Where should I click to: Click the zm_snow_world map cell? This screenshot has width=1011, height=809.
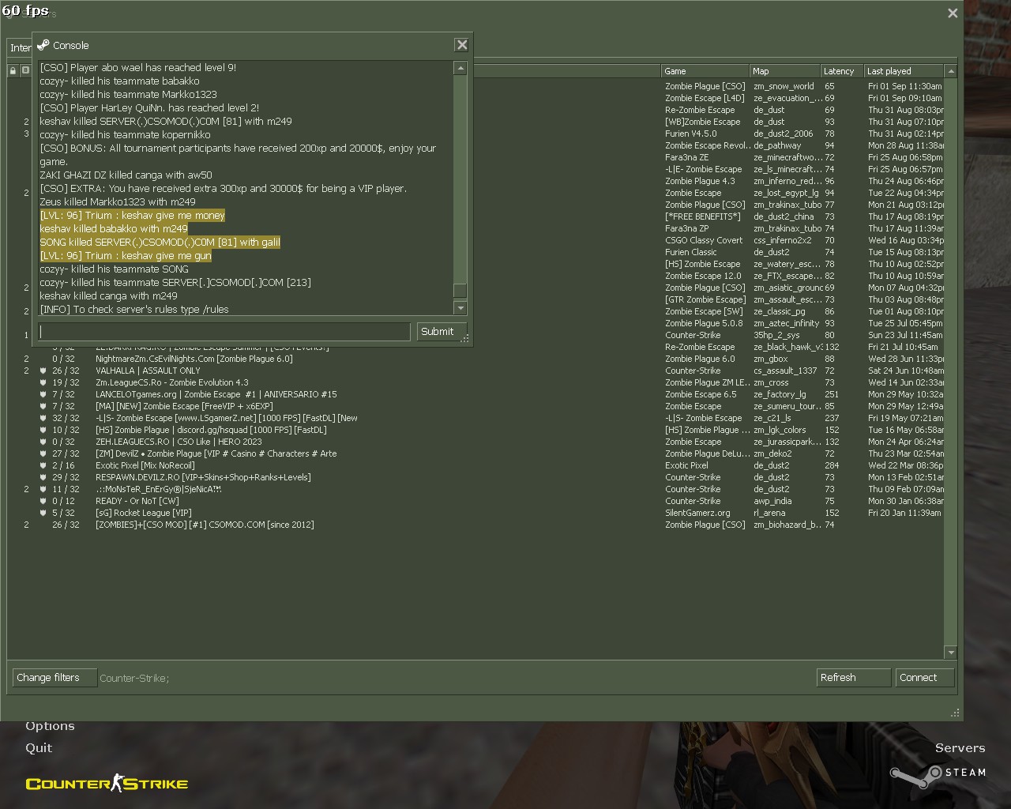tap(784, 86)
